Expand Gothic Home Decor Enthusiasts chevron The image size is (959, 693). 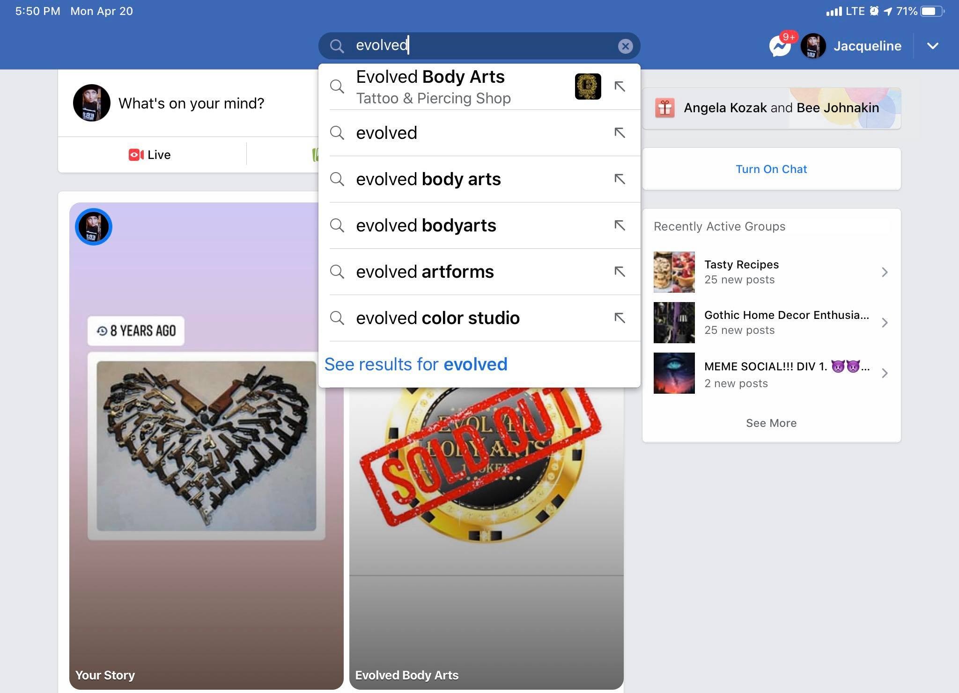(x=885, y=323)
